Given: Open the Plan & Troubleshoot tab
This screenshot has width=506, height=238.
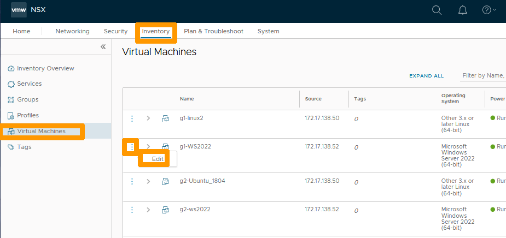Looking at the screenshot, I should (214, 31).
